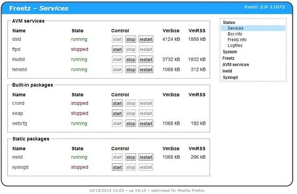Click greyed restart button in ftpd row
Screen dimensions: 297x194
146,50
